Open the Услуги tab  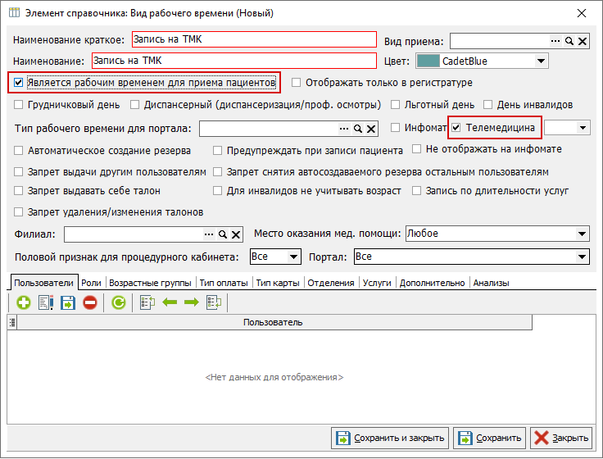tap(378, 283)
